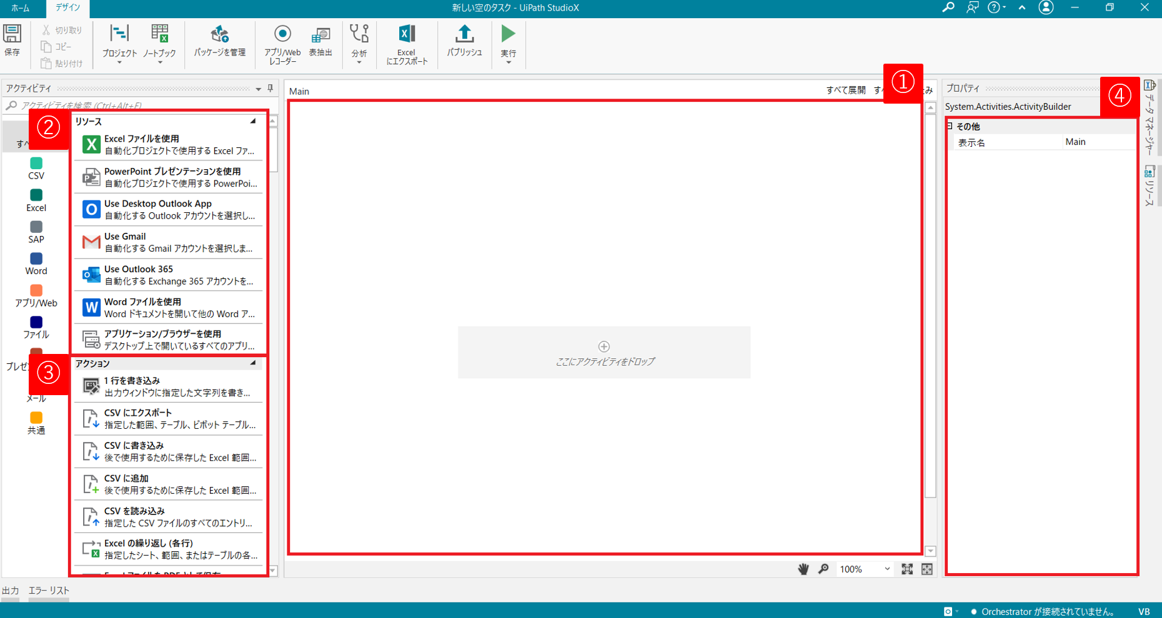Click the Main breadcrumb in designer
This screenshot has width=1162, height=618.
[299, 91]
